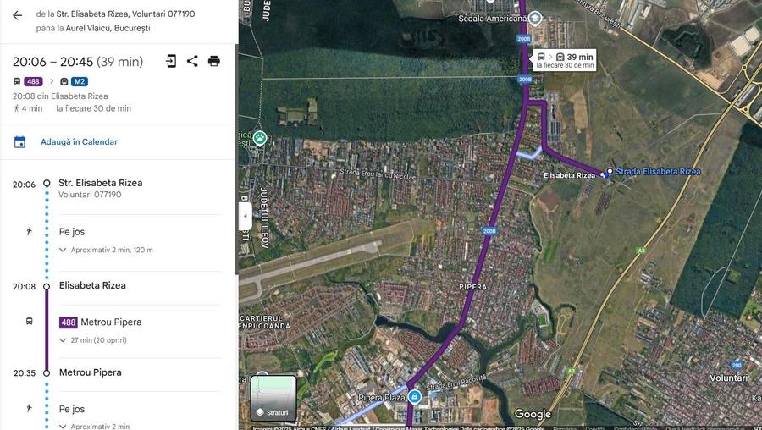Screen dimensions: 762x430
Task: Click the Strada Elisabeta Rizea origin marker
Action: click(x=610, y=172)
